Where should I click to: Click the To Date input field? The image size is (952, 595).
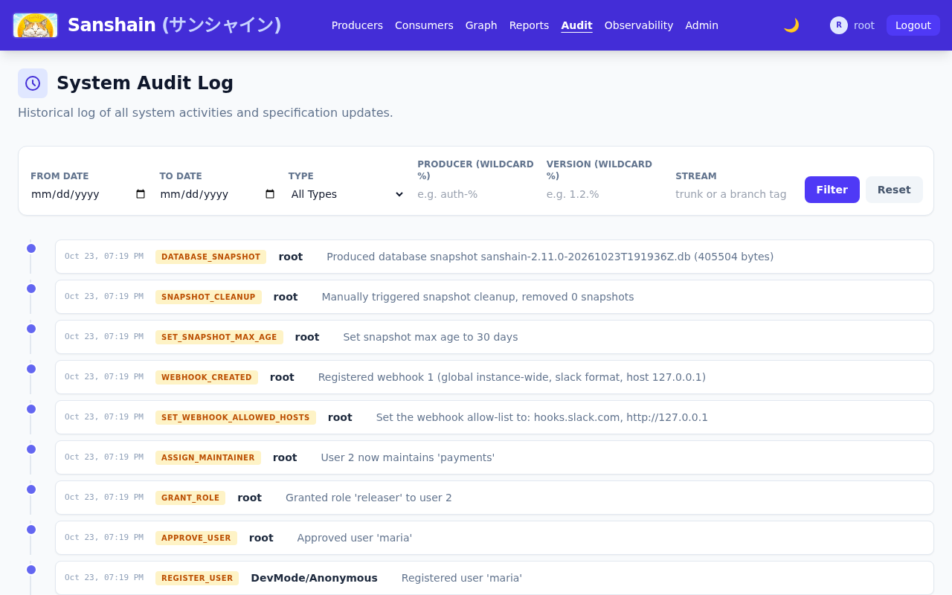coord(218,194)
